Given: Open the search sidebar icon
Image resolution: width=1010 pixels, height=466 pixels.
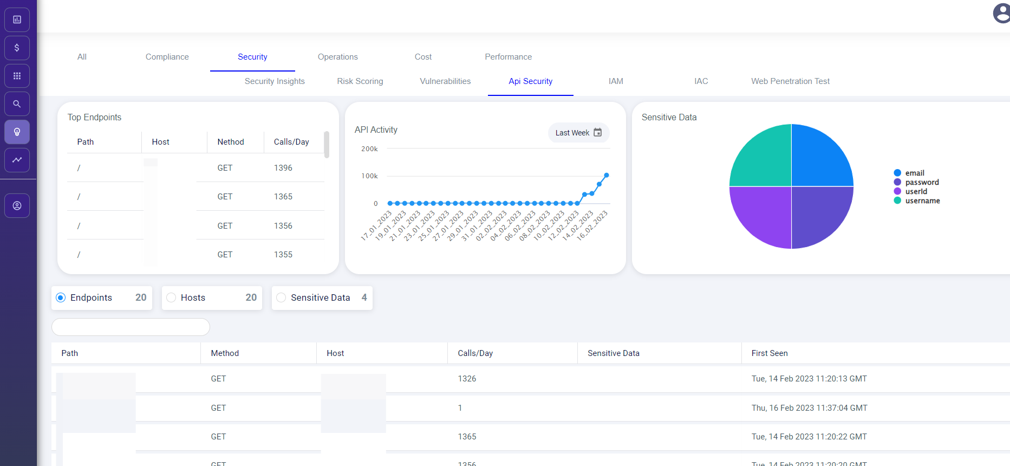Looking at the screenshot, I should (x=17, y=104).
